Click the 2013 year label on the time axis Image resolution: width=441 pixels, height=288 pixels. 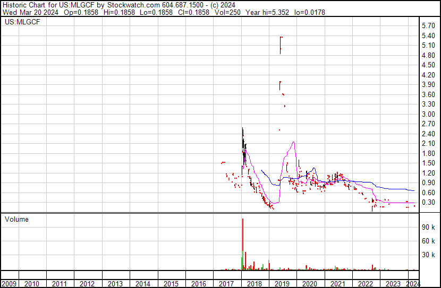tap(115, 284)
